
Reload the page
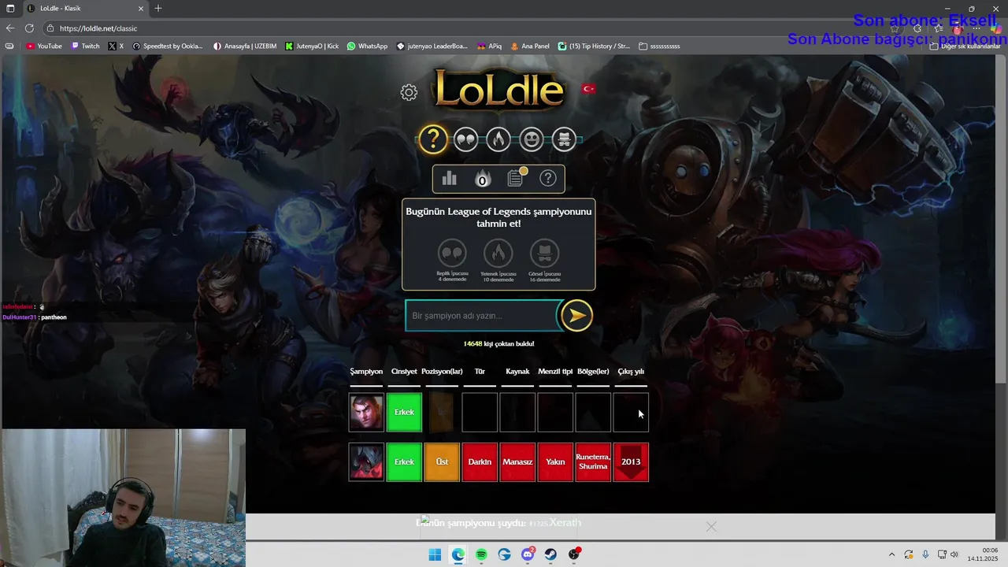[x=29, y=28]
